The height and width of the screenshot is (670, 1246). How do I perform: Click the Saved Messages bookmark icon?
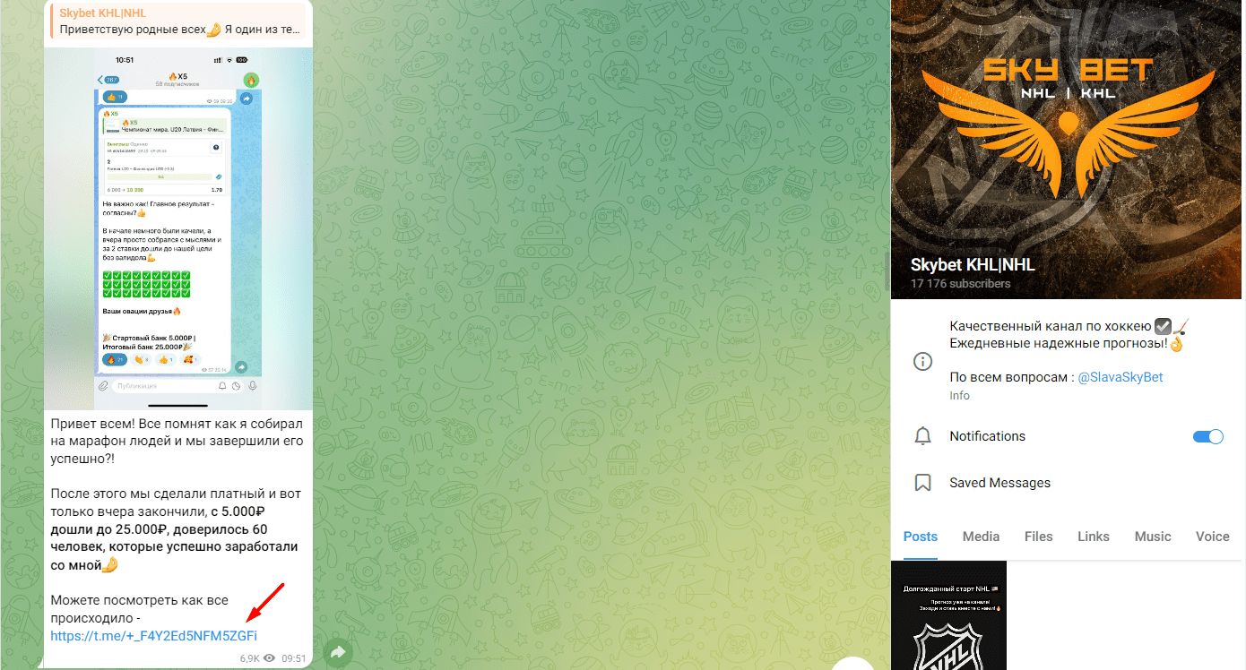(x=922, y=483)
